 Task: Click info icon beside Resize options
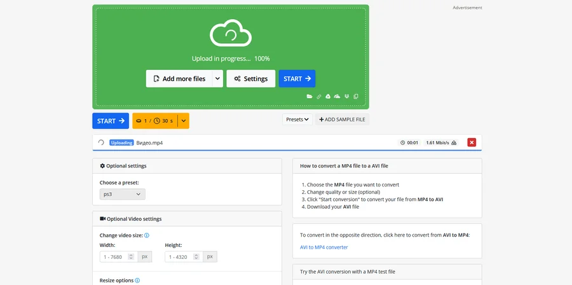pos(137,280)
